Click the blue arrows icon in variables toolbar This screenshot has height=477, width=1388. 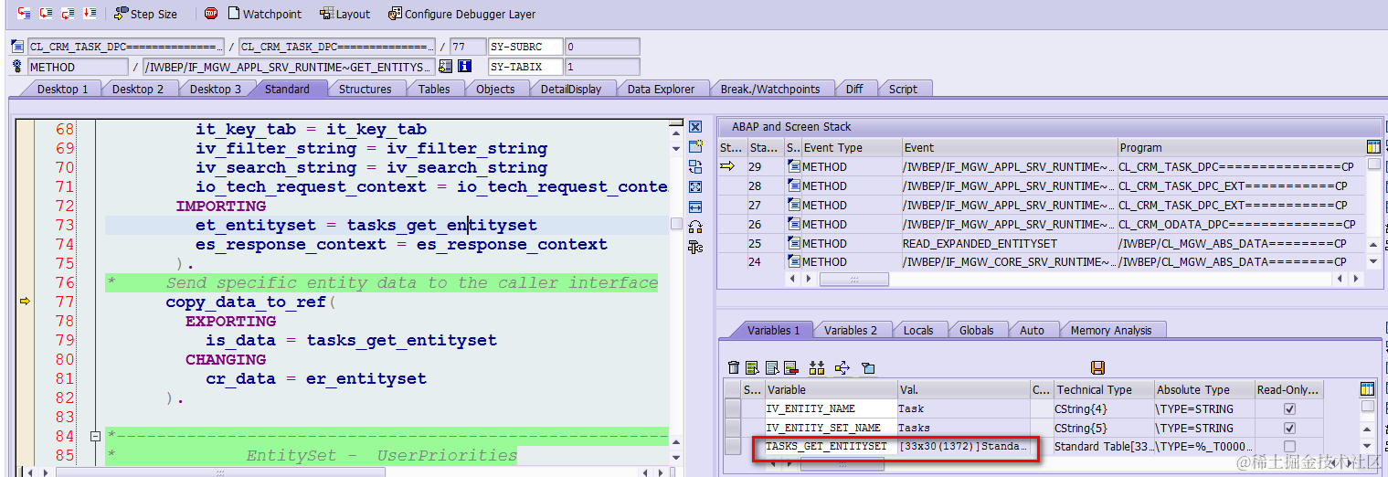(x=842, y=367)
